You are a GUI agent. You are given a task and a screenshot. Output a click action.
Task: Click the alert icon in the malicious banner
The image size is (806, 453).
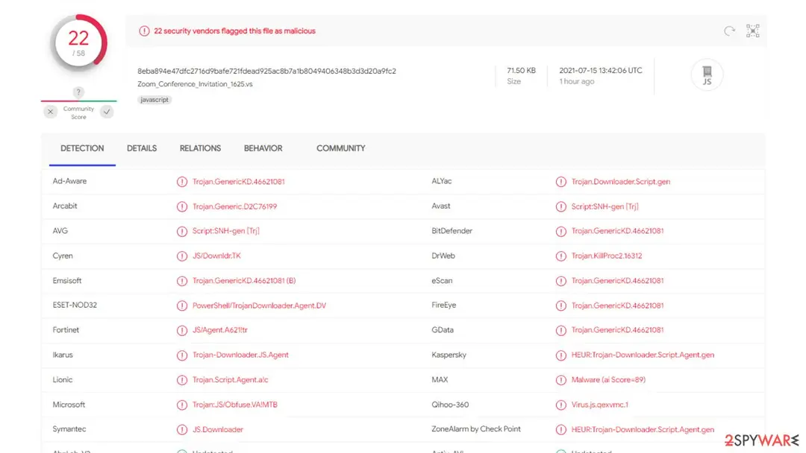tap(144, 31)
